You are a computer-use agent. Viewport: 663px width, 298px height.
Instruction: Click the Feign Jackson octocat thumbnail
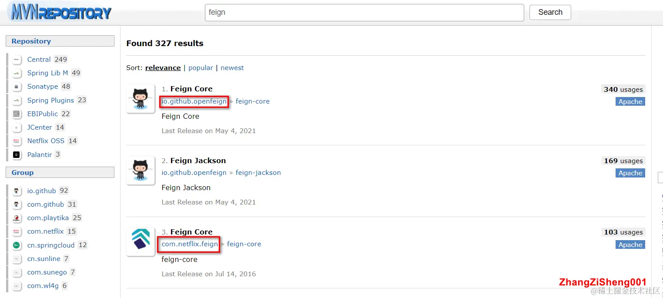141,170
